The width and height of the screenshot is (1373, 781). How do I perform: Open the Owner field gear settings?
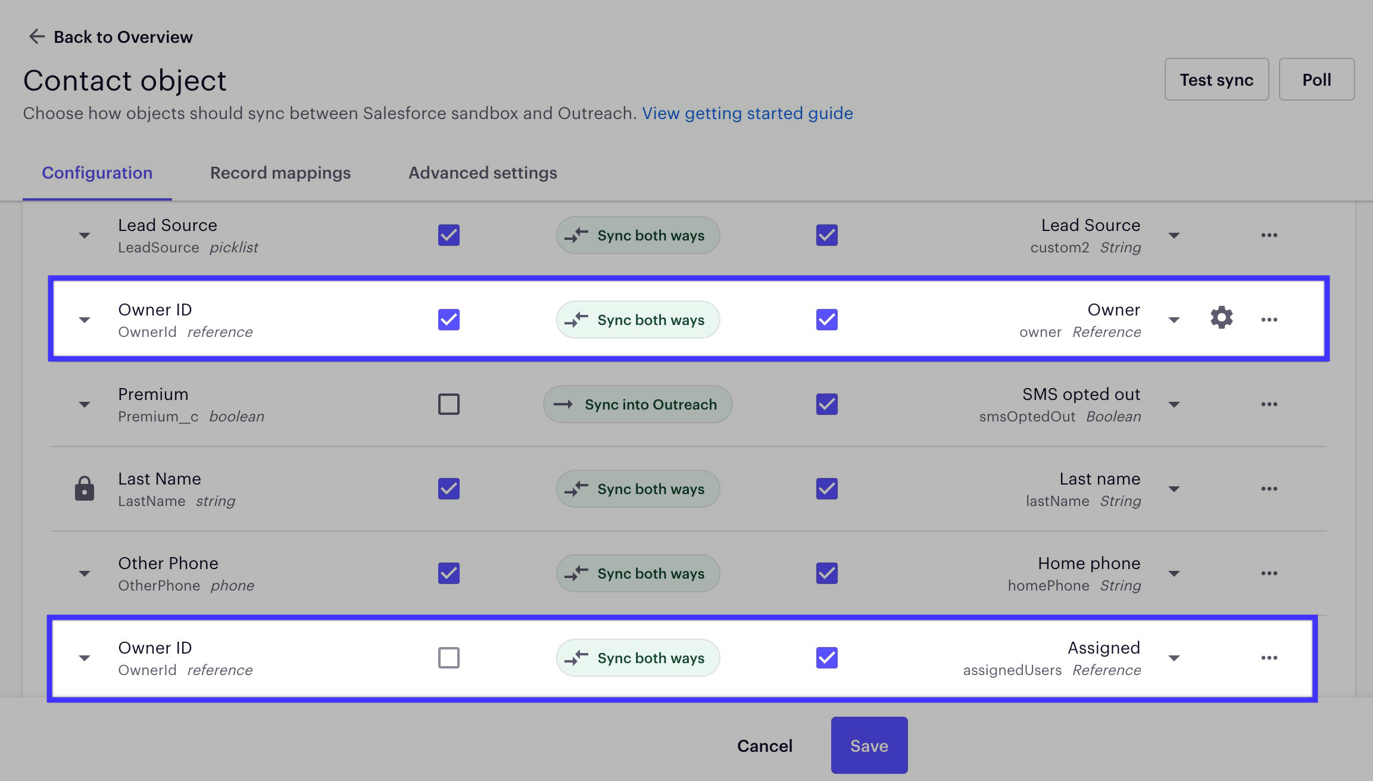(x=1221, y=318)
